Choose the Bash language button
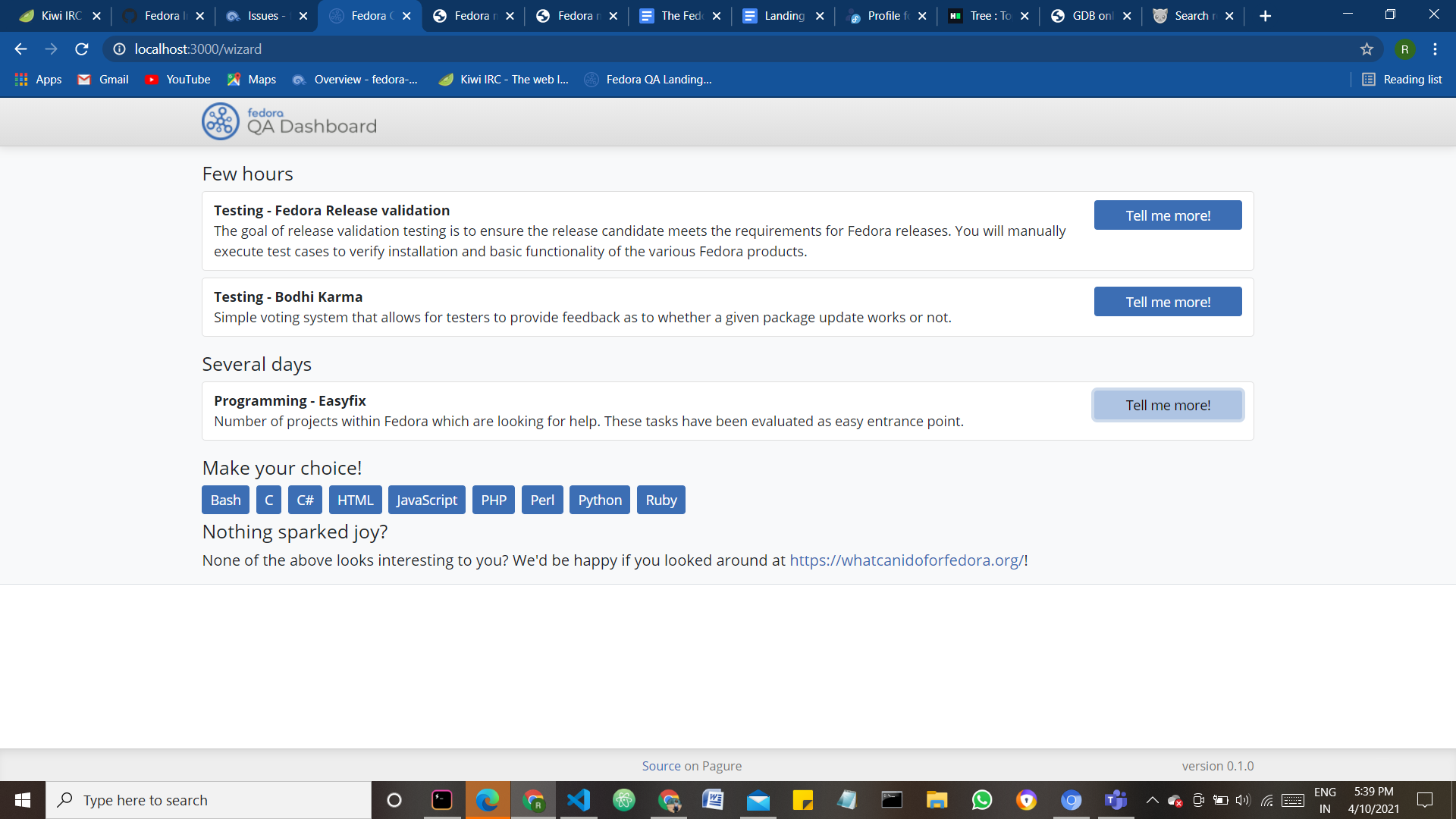The width and height of the screenshot is (1456, 819). (x=226, y=500)
